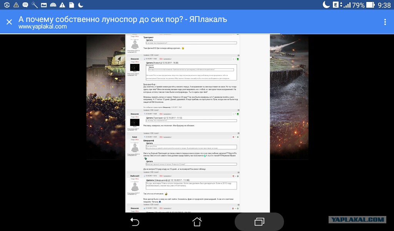This screenshot has height=231, width=394.
Task: Click 'цитировать' on Шварцкопф's 15:44 post
Action: coord(167,59)
